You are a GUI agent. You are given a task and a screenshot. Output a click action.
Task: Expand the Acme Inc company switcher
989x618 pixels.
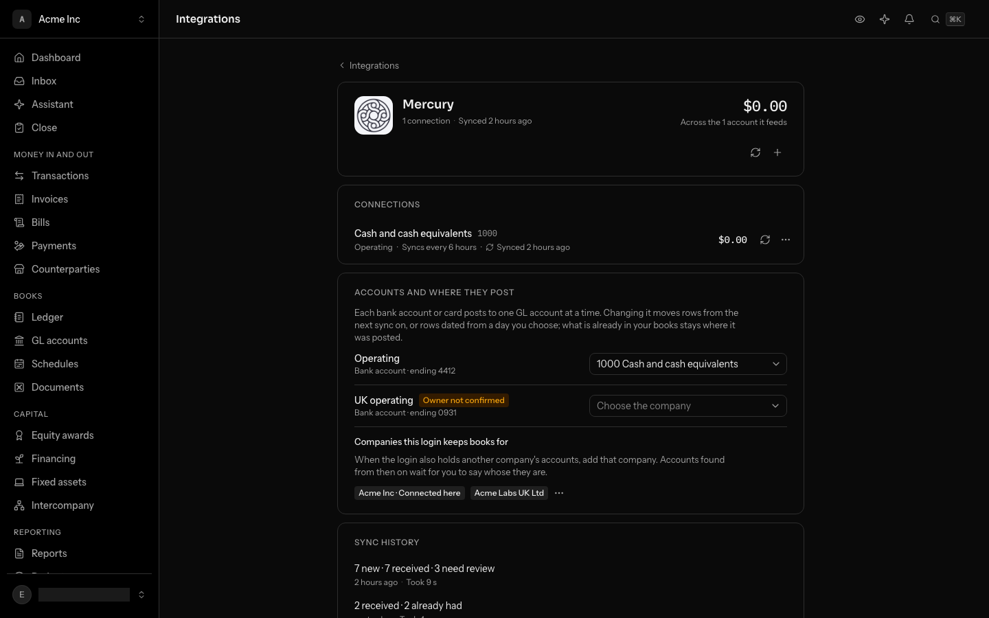coord(80,19)
